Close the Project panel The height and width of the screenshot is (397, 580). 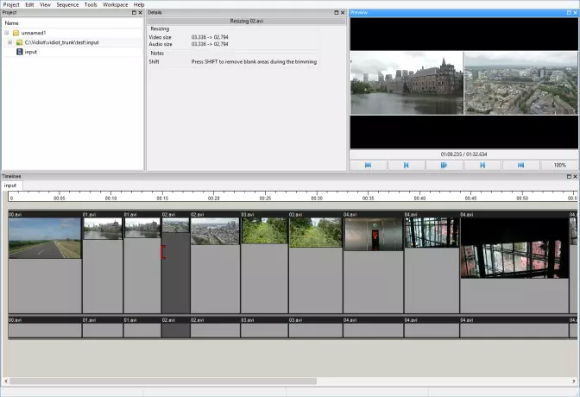140,13
